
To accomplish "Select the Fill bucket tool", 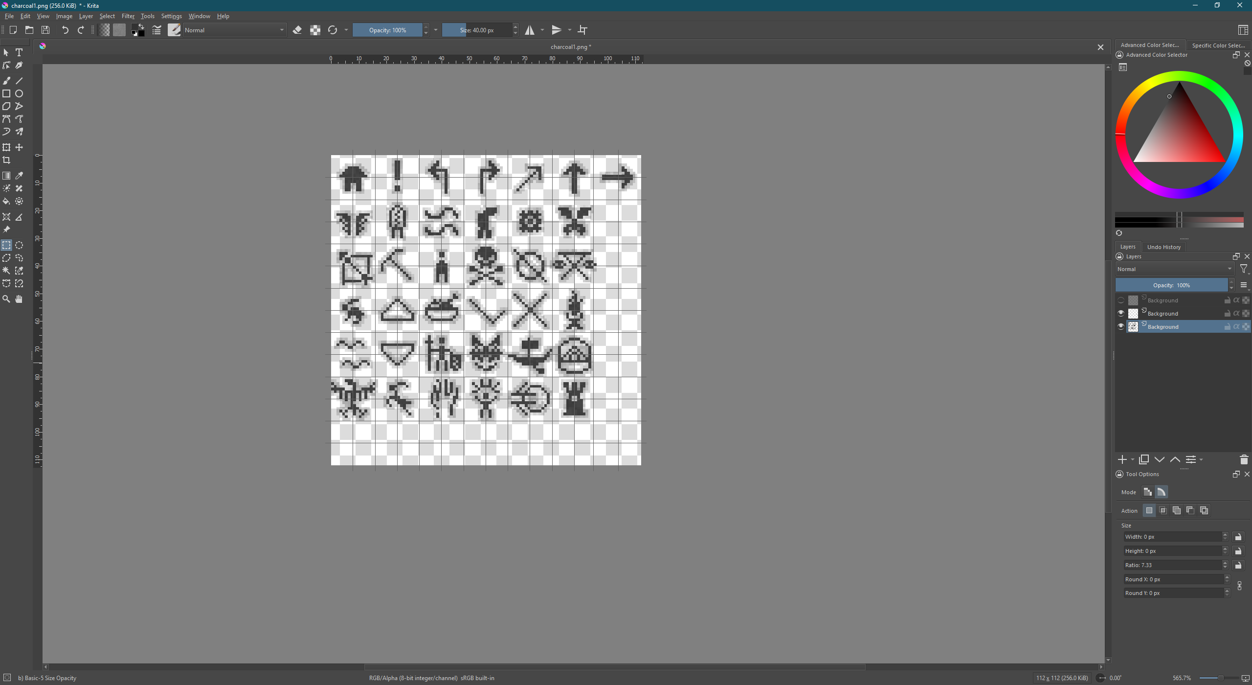I will pos(6,202).
